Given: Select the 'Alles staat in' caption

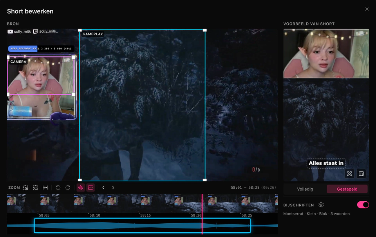Looking at the screenshot, I should point(326,163).
